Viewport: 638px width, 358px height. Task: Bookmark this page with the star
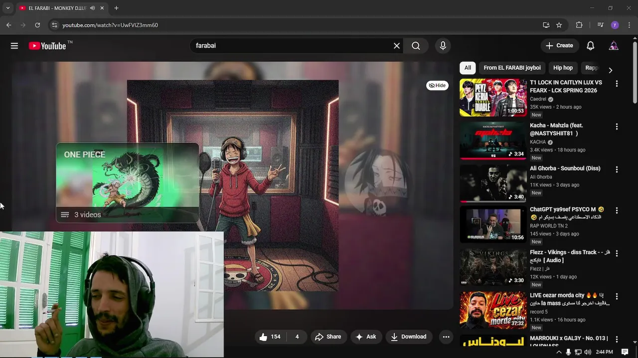[559, 25]
